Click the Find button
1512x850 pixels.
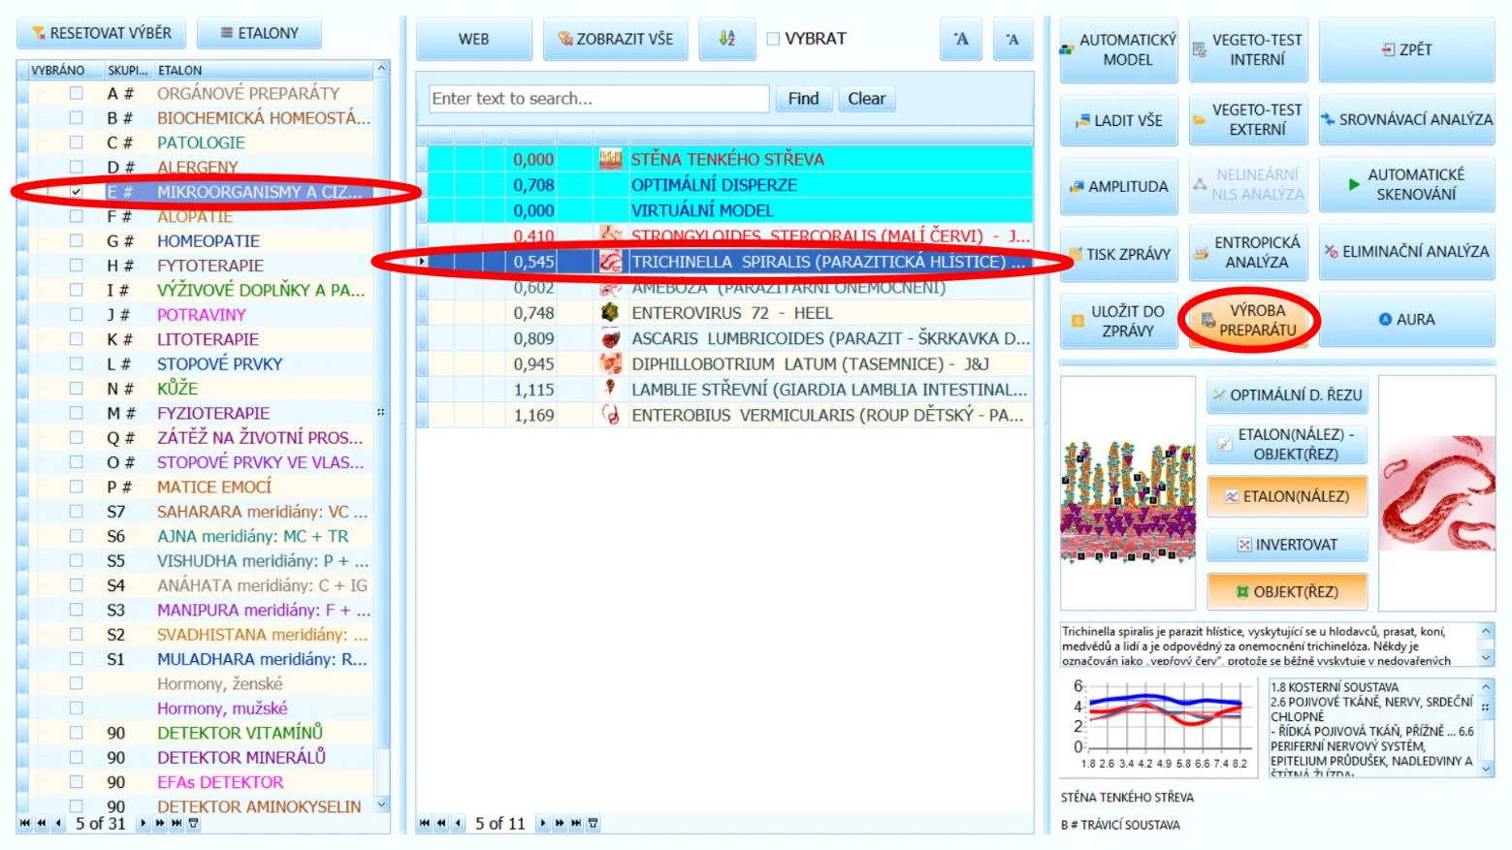point(803,99)
